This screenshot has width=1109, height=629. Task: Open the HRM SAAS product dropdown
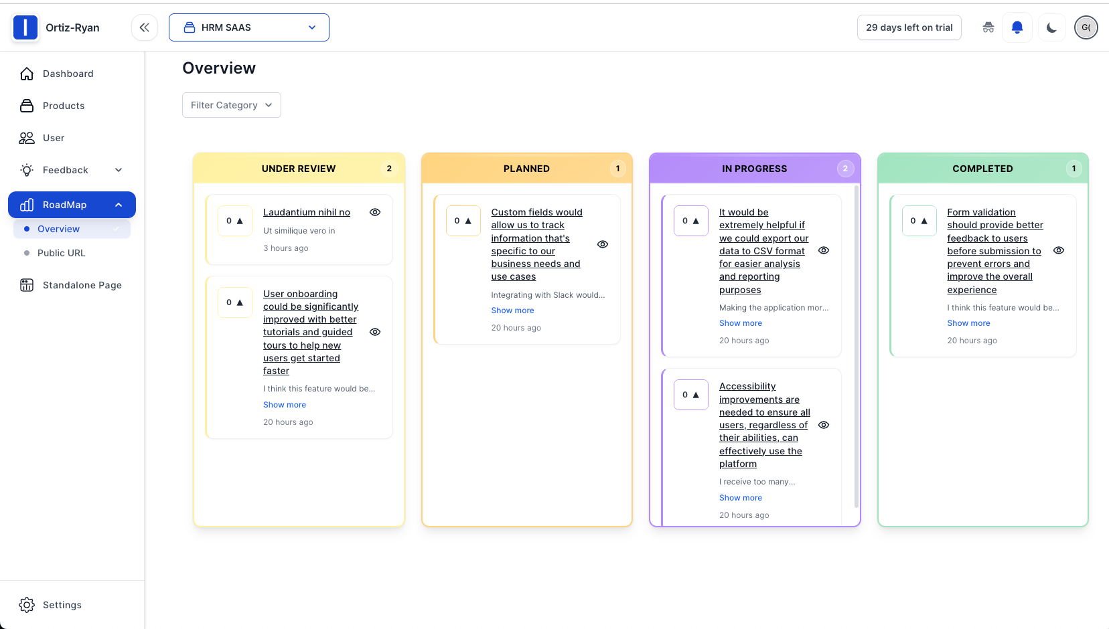(249, 27)
